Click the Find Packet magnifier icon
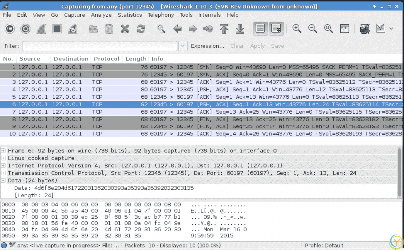 (161, 29)
